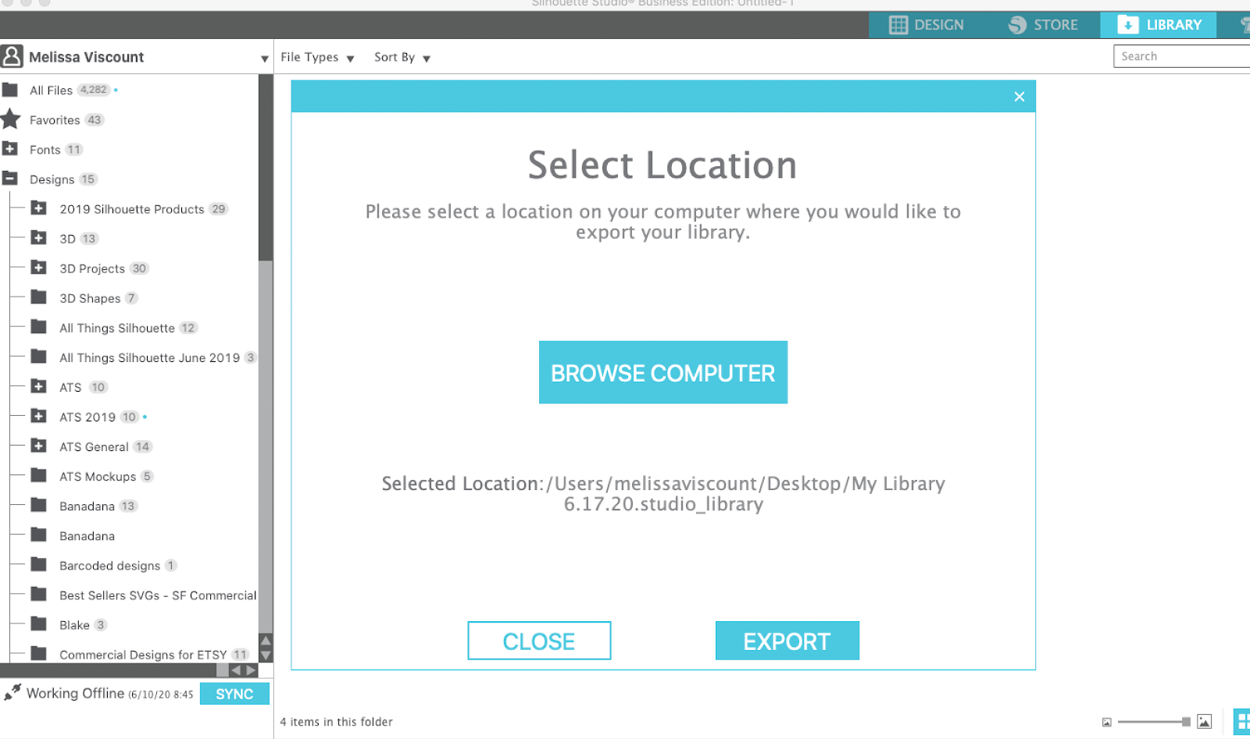
Task: Switch to the LIBRARY tab
Action: [1159, 24]
